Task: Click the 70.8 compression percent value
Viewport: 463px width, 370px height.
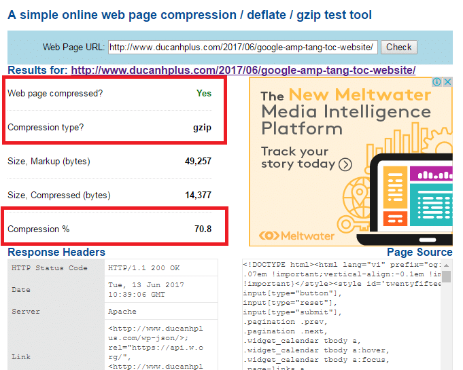Action: 203,229
